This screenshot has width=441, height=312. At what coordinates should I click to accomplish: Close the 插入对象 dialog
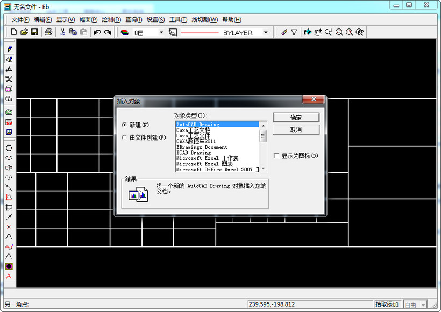click(x=314, y=99)
